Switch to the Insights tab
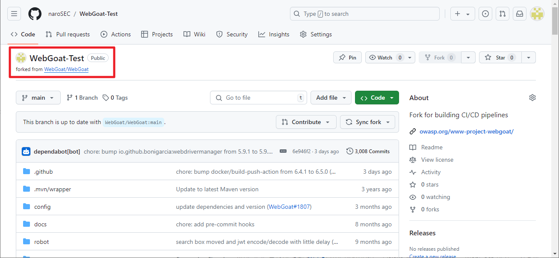 pyautogui.click(x=274, y=34)
